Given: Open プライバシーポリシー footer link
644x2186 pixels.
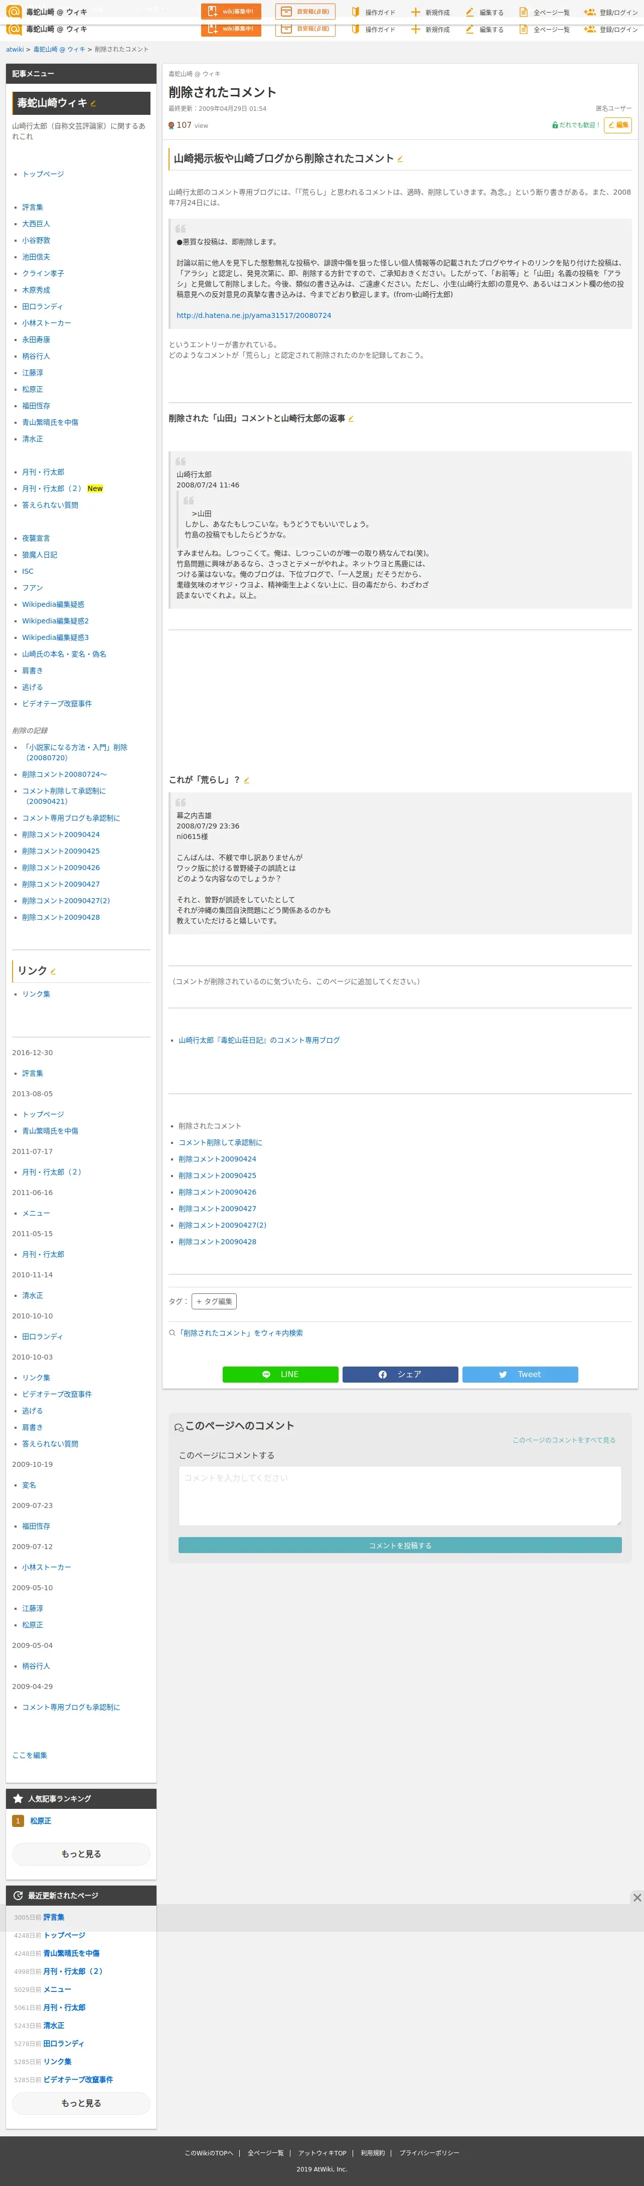Looking at the screenshot, I should click(429, 2153).
